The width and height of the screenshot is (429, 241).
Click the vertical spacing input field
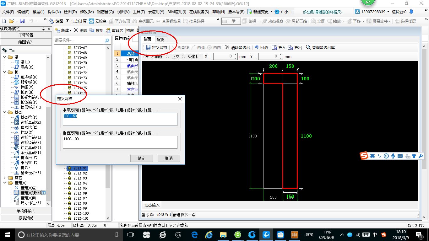tap(120, 142)
